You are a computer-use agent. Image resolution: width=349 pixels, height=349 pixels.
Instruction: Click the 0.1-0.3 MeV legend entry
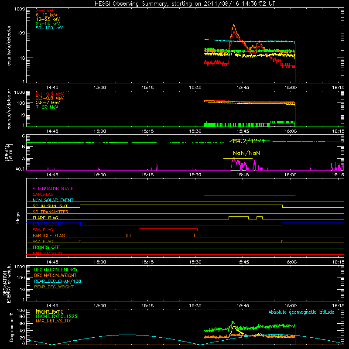point(50,94)
